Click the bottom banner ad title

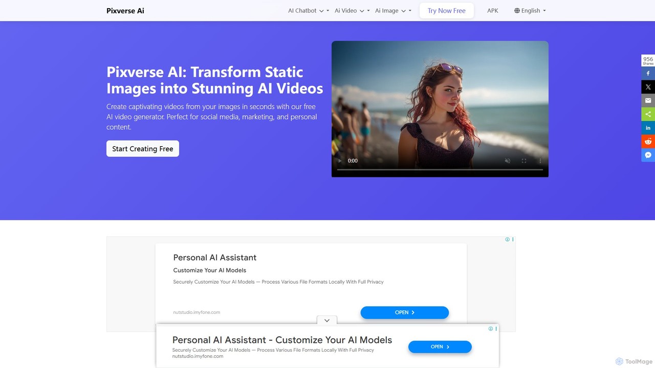(x=282, y=340)
